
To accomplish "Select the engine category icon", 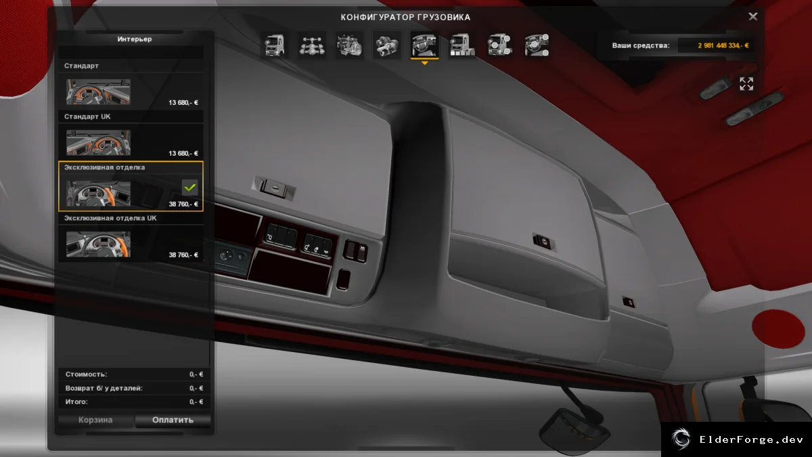I will tap(350, 45).
